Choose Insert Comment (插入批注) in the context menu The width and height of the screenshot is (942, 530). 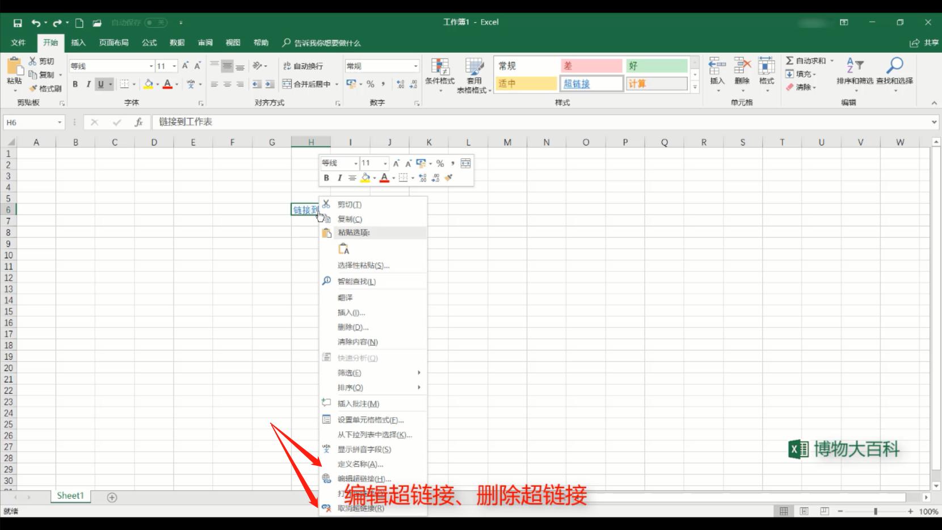373,403
